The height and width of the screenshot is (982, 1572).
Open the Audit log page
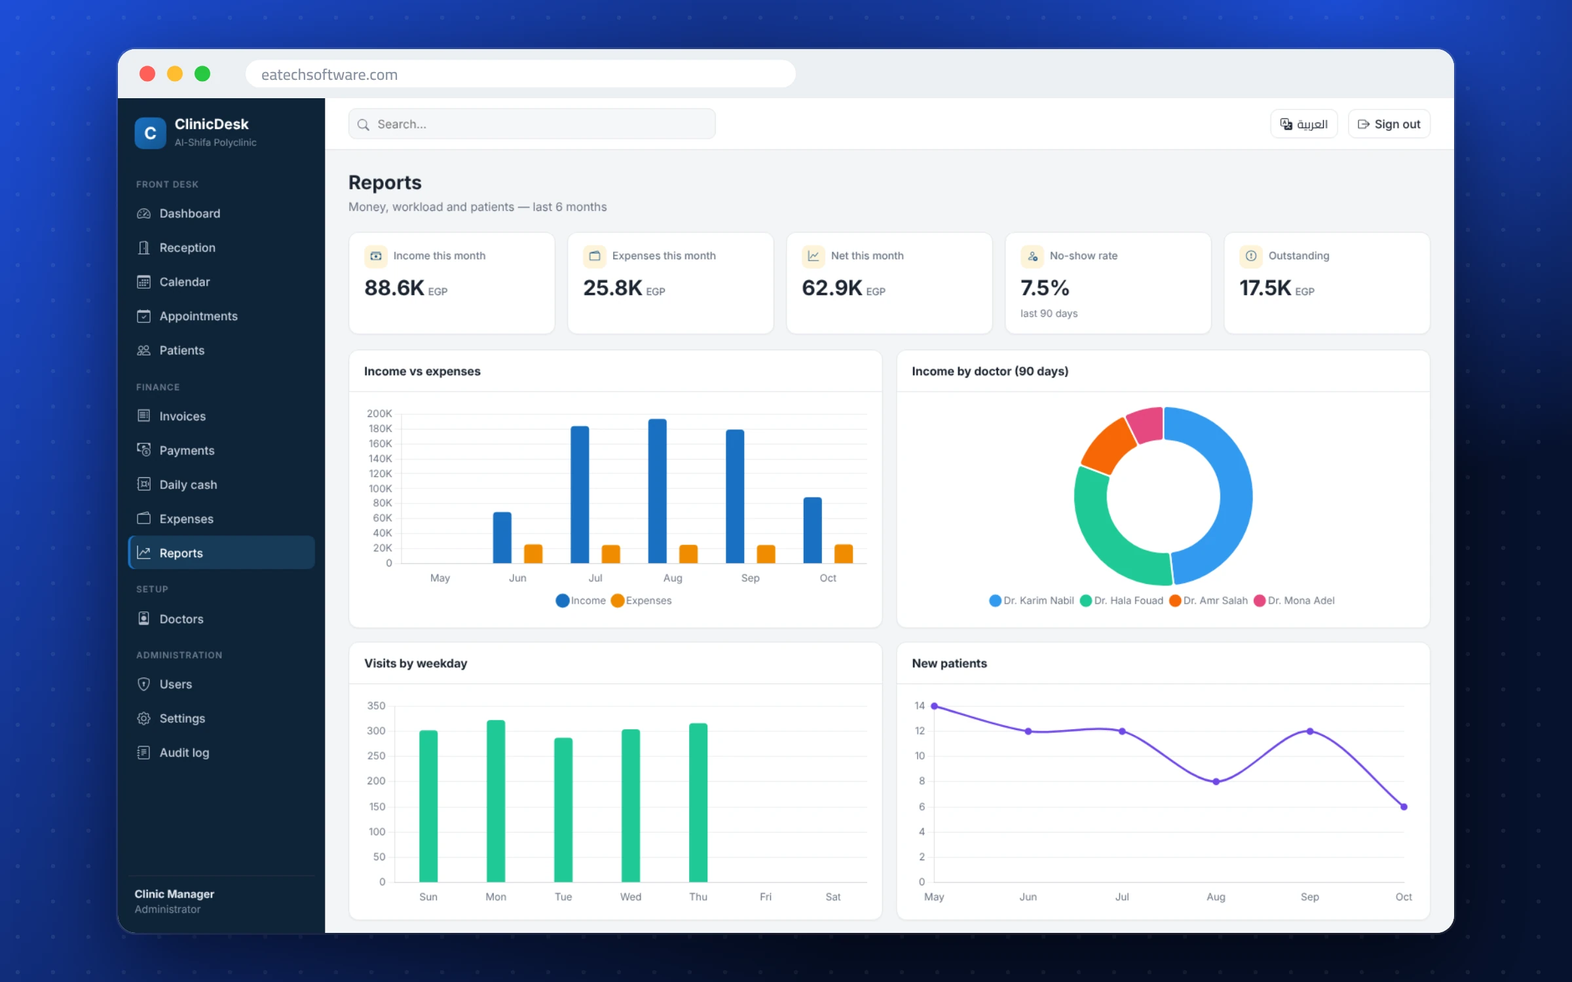[221, 752]
